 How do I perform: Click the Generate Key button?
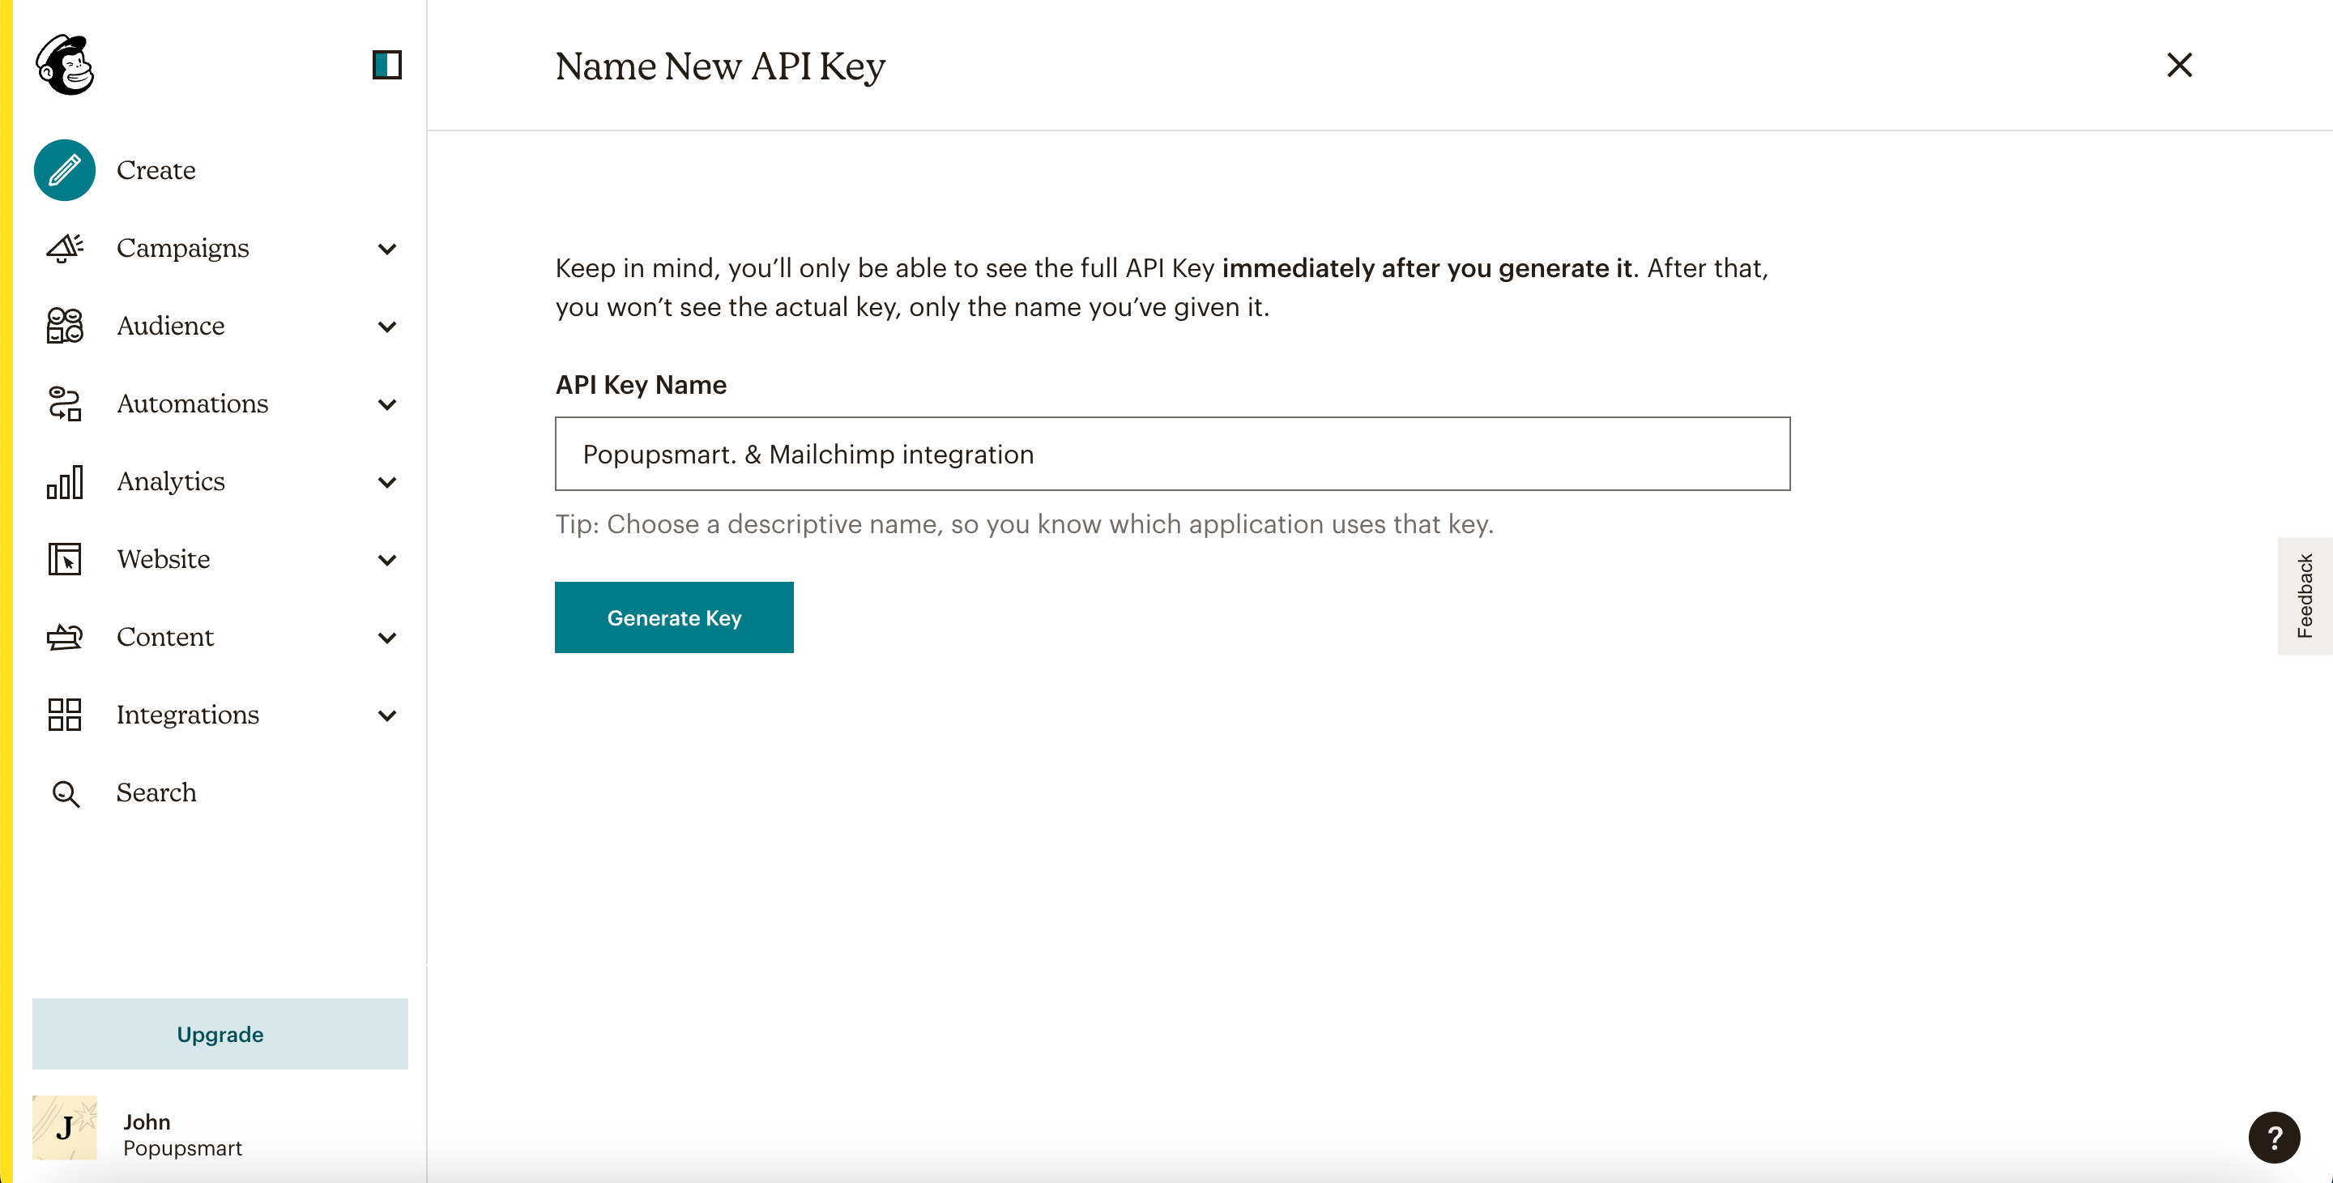(674, 617)
